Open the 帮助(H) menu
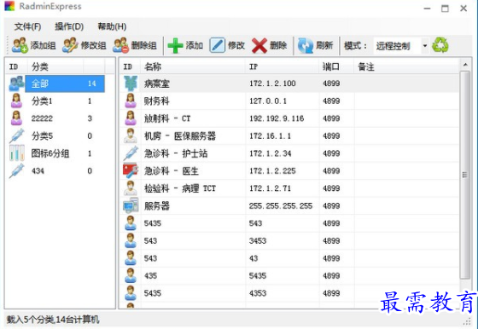Image resolution: width=484 pixels, height=329 pixels. point(112,26)
